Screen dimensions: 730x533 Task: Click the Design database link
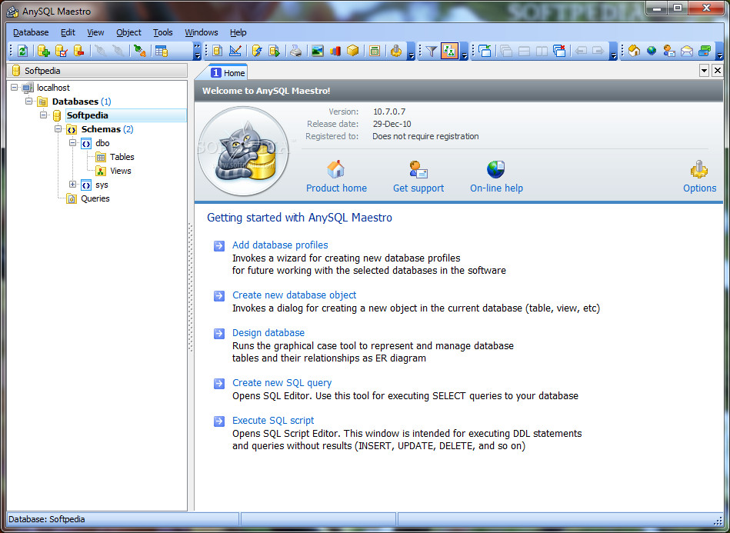(x=268, y=333)
